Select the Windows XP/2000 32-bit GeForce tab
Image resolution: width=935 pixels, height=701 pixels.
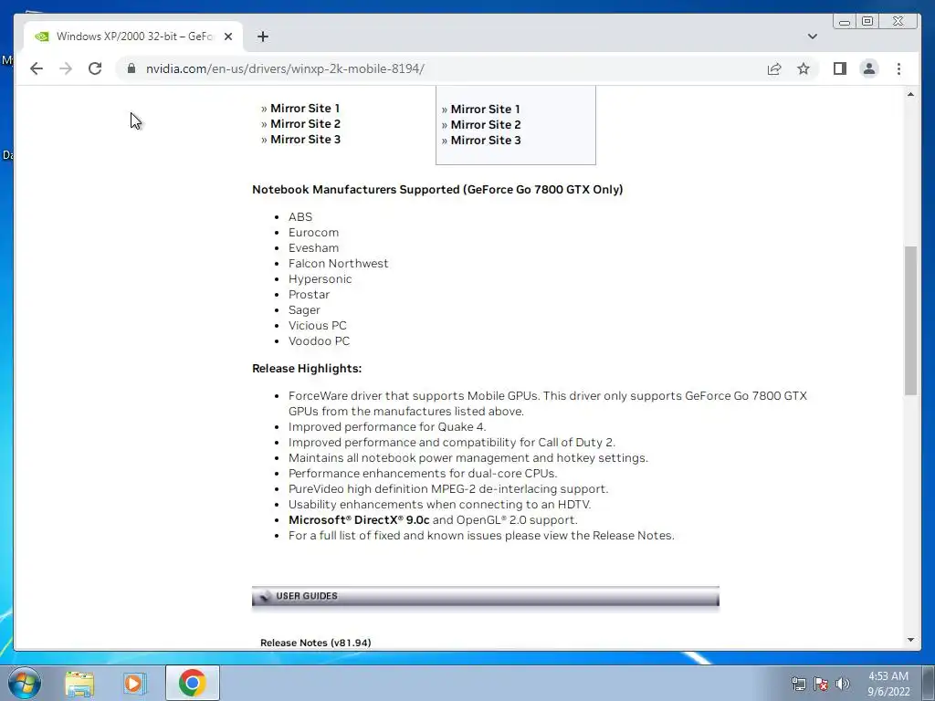(x=133, y=37)
